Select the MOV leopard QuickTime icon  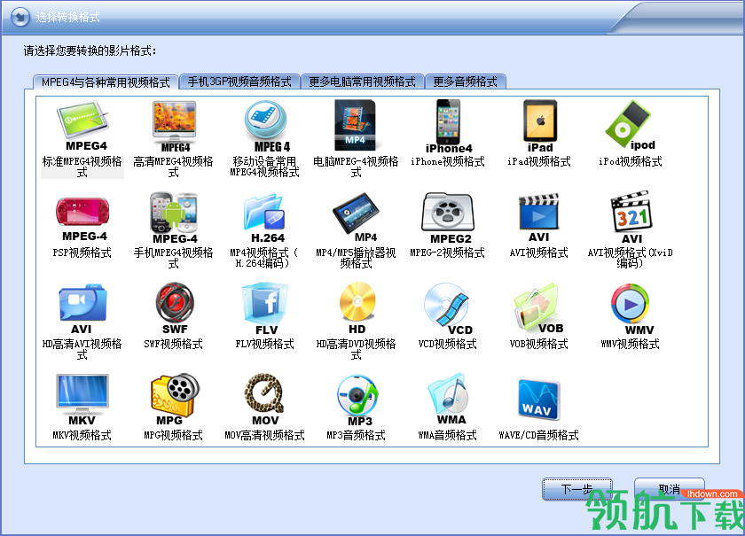(265, 400)
